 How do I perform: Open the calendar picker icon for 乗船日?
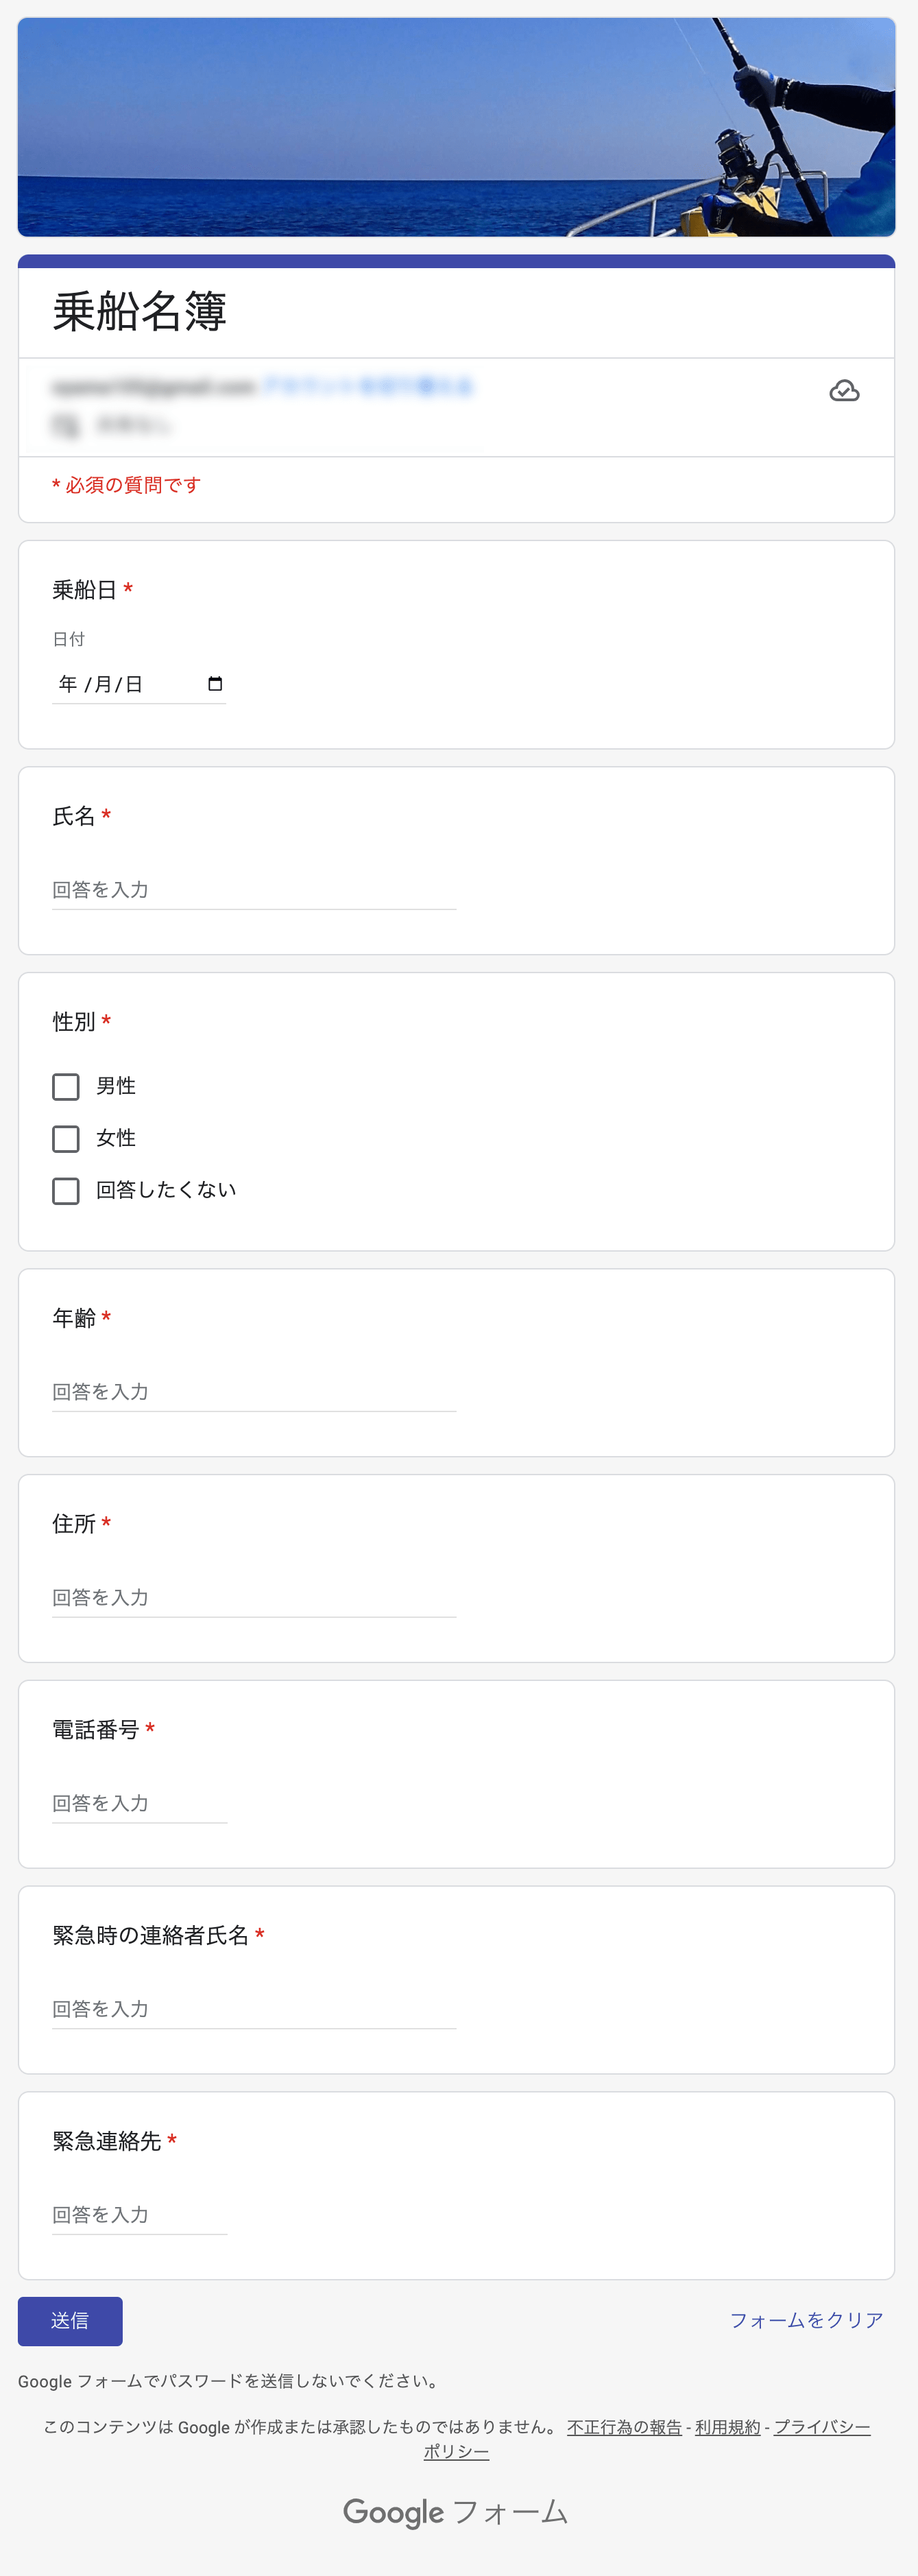pos(214,684)
